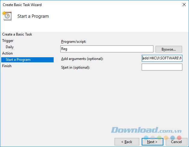The height and width of the screenshot is (147, 189).
Task: Go to the Trigger step in sidebar
Action: 8,41
